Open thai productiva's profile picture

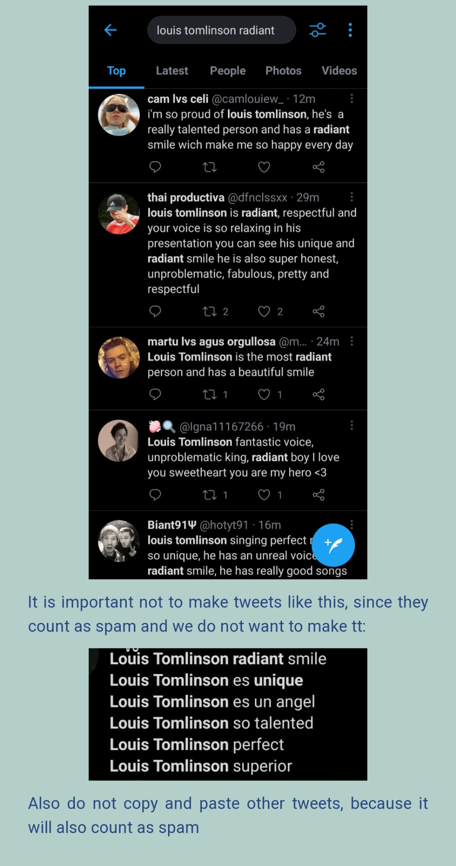click(119, 213)
